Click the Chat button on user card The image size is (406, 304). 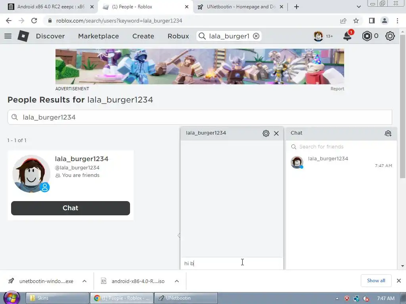click(71, 208)
